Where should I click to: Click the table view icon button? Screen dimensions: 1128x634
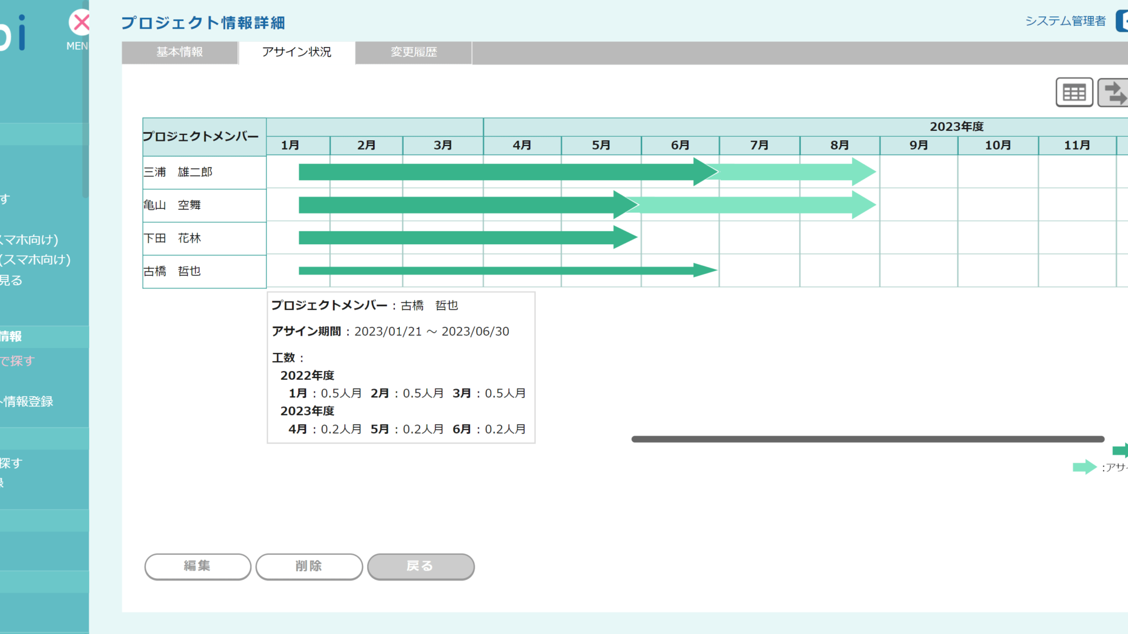[1074, 92]
